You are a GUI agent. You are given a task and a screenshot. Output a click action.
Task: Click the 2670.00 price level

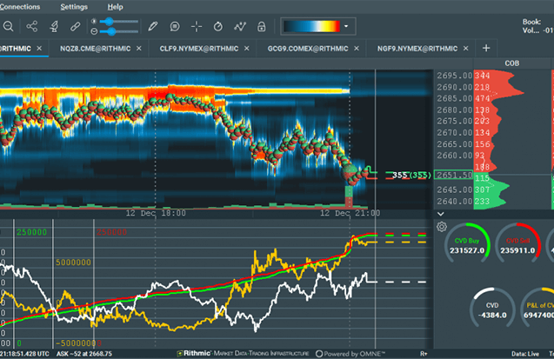pos(454,133)
